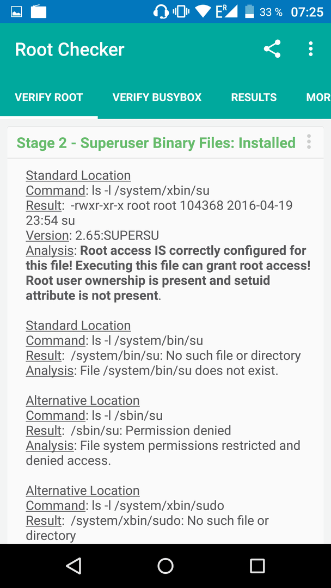
Task: Tap the Android home navigation button
Action: pos(165,566)
